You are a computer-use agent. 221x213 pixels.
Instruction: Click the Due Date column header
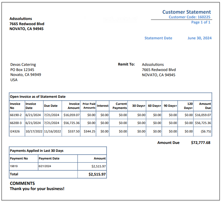[x=51, y=106]
